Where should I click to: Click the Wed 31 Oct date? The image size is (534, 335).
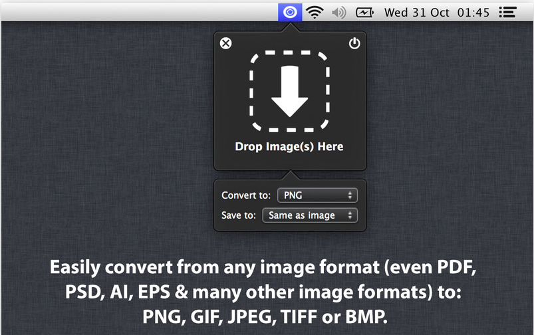[417, 12]
